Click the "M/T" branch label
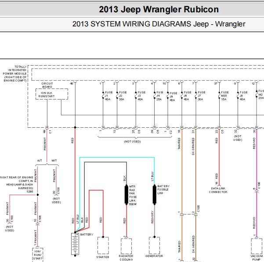264x262 pixels. point(54,161)
